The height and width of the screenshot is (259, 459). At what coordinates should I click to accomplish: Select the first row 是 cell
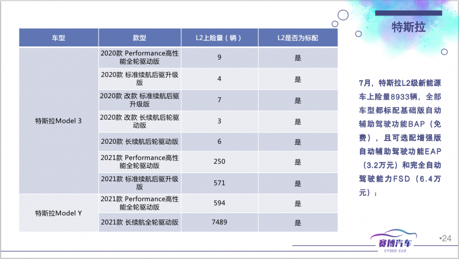coord(298,58)
